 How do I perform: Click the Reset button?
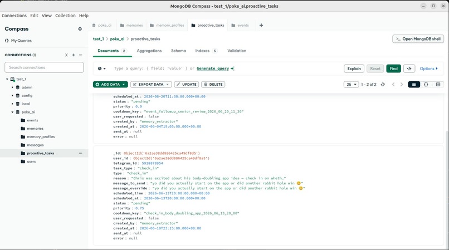click(x=375, y=68)
